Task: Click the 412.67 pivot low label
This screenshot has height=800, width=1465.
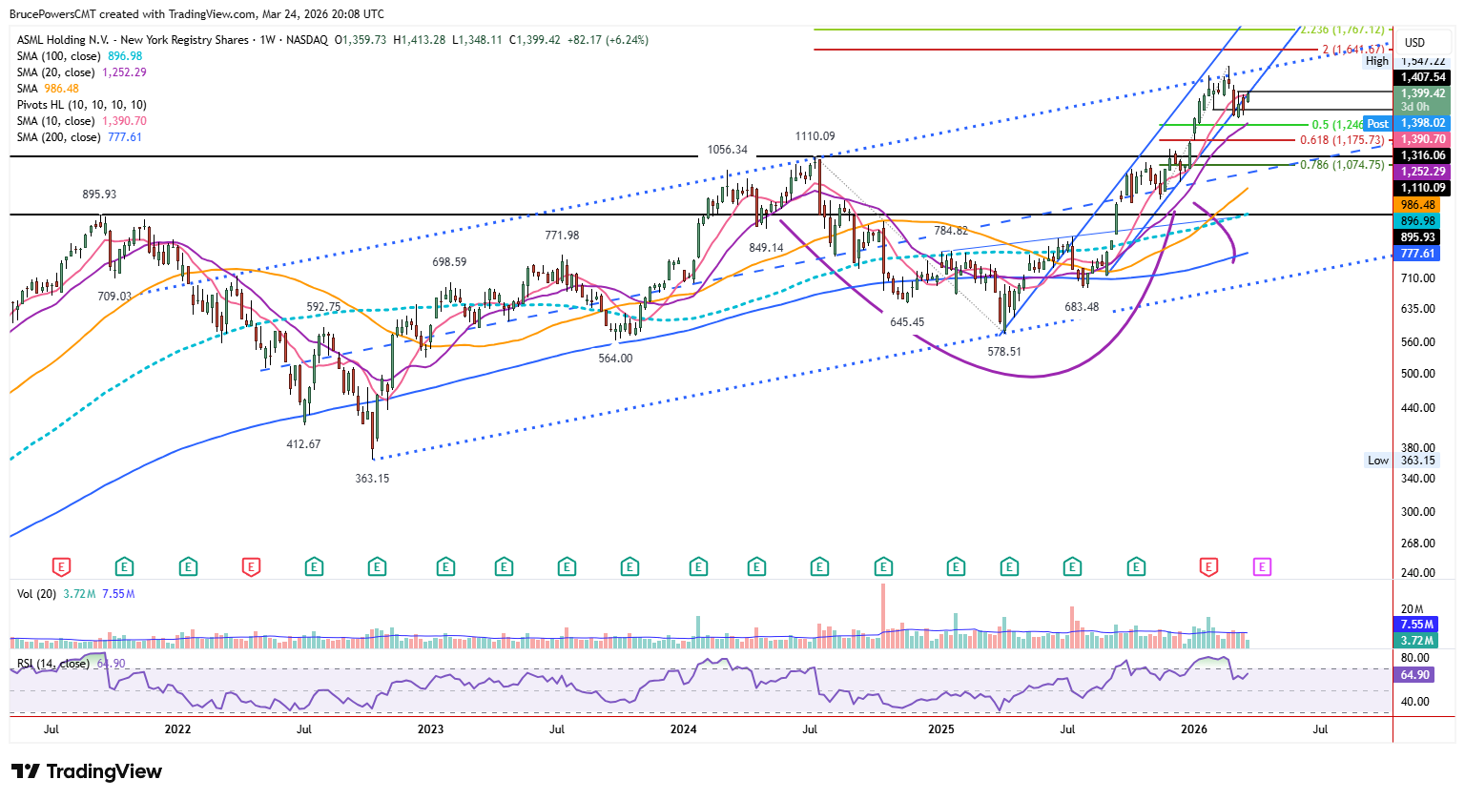Action: [x=303, y=443]
